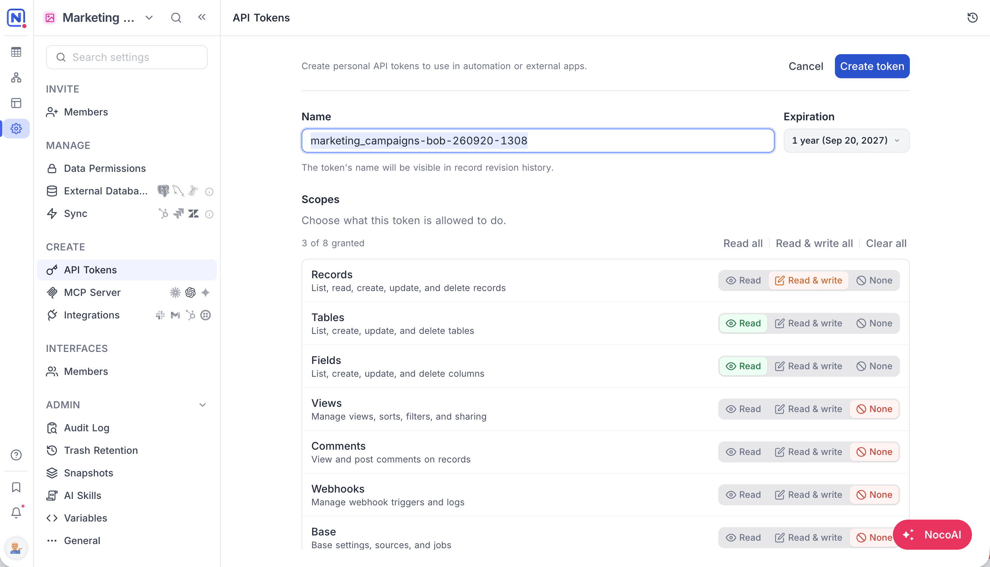Viewport: 990px width, 567px height.
Task: Click the info icon beside External Databases
Action: [209, 192]
